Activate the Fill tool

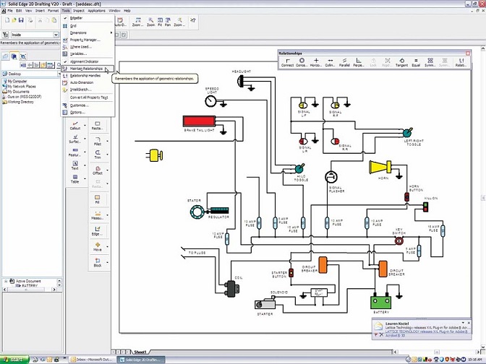98,198
